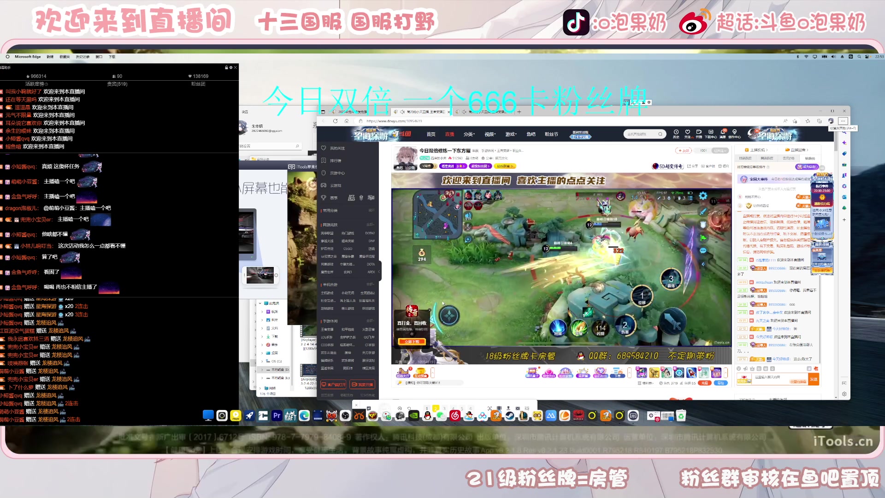Expand the 分类 dropdown in the navbar
Viewport: 885px width, 498px height.
point(469,134)
